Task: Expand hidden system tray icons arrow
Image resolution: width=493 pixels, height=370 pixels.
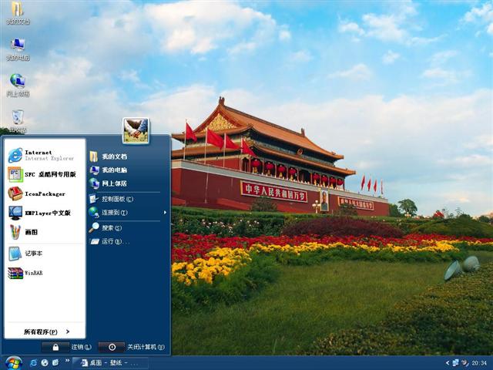Action: point(448,363)
